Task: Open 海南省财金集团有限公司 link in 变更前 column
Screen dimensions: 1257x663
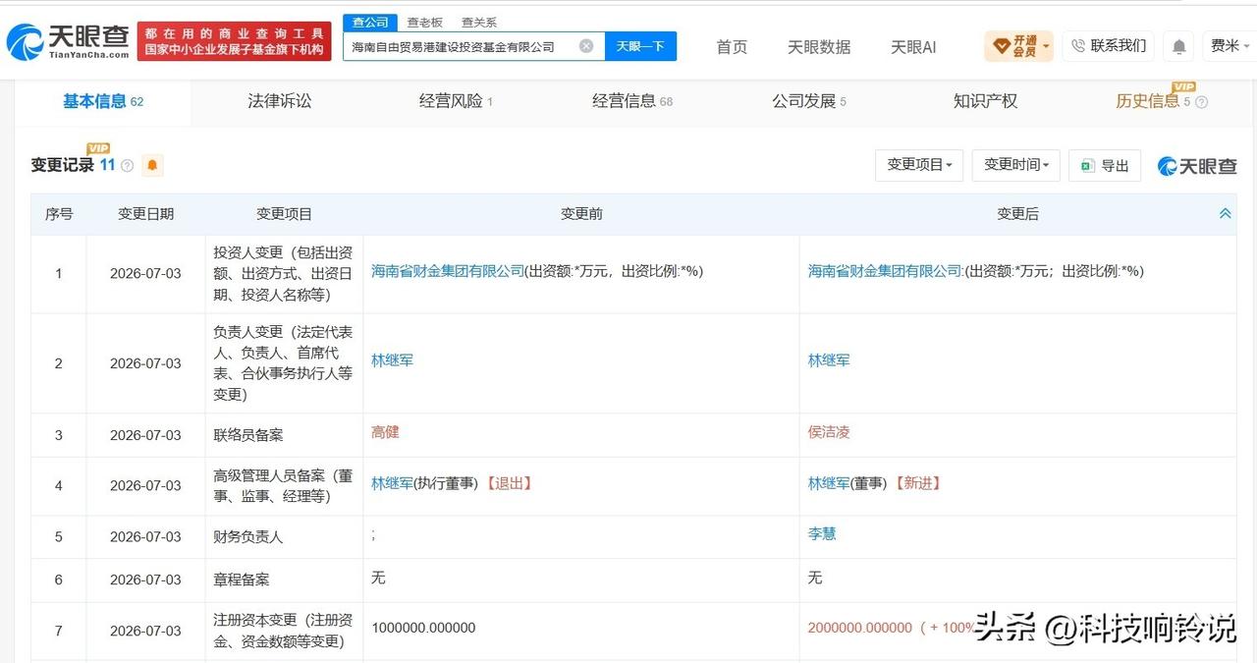Action: pos(448,271)
